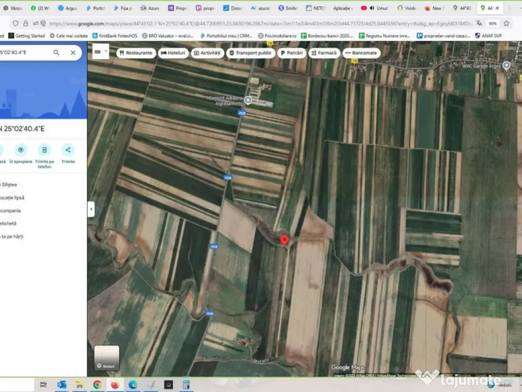Click the 'În apropiere' nearby icon
522x392 pixels.
pyautogui.click(x=21, y=150)
